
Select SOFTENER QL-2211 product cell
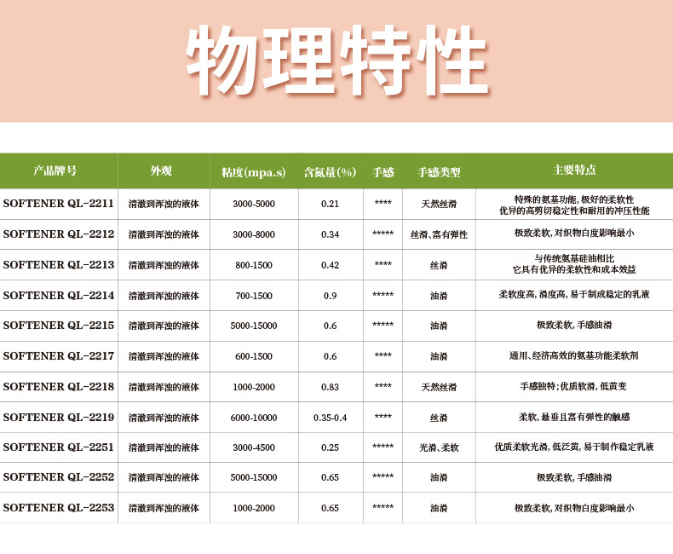[59, 204]
